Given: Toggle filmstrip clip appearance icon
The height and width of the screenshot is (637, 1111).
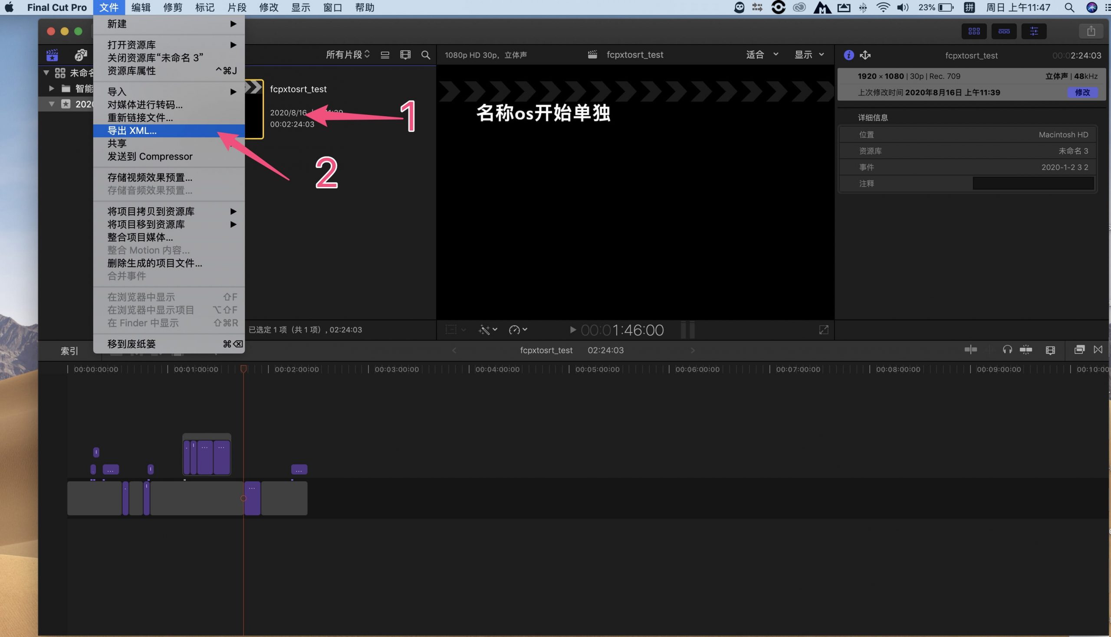Looking at the screenshot, I should click(405, 55).
